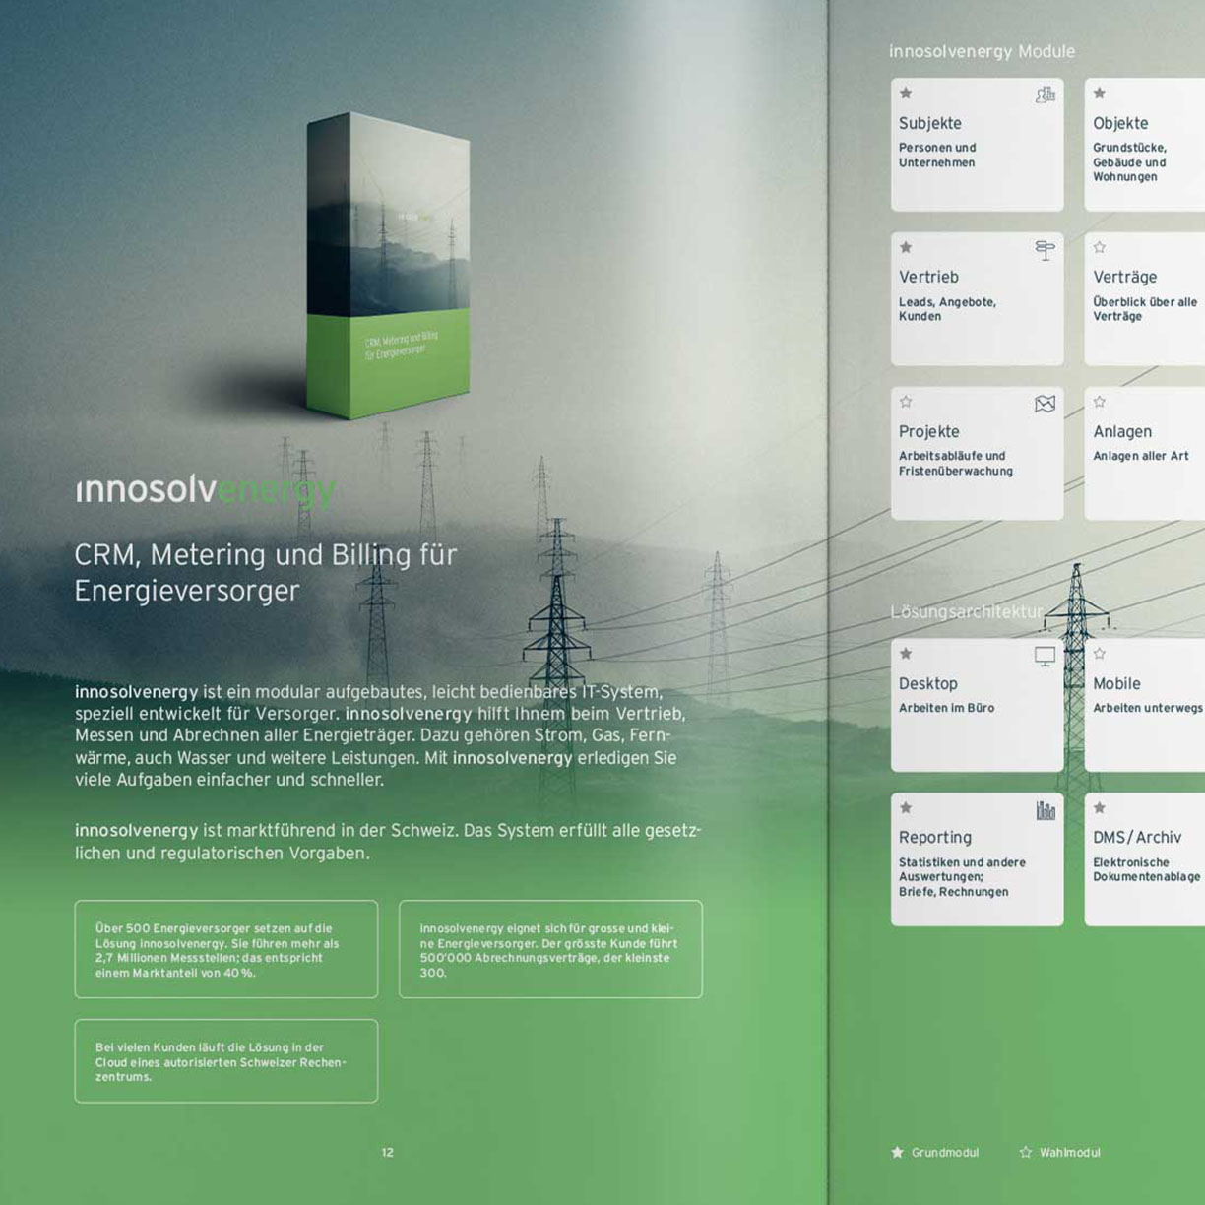1205x1205 pixels.
Task: Click the signpost icon on the Vertrieb card
Action: point(1046,250)
